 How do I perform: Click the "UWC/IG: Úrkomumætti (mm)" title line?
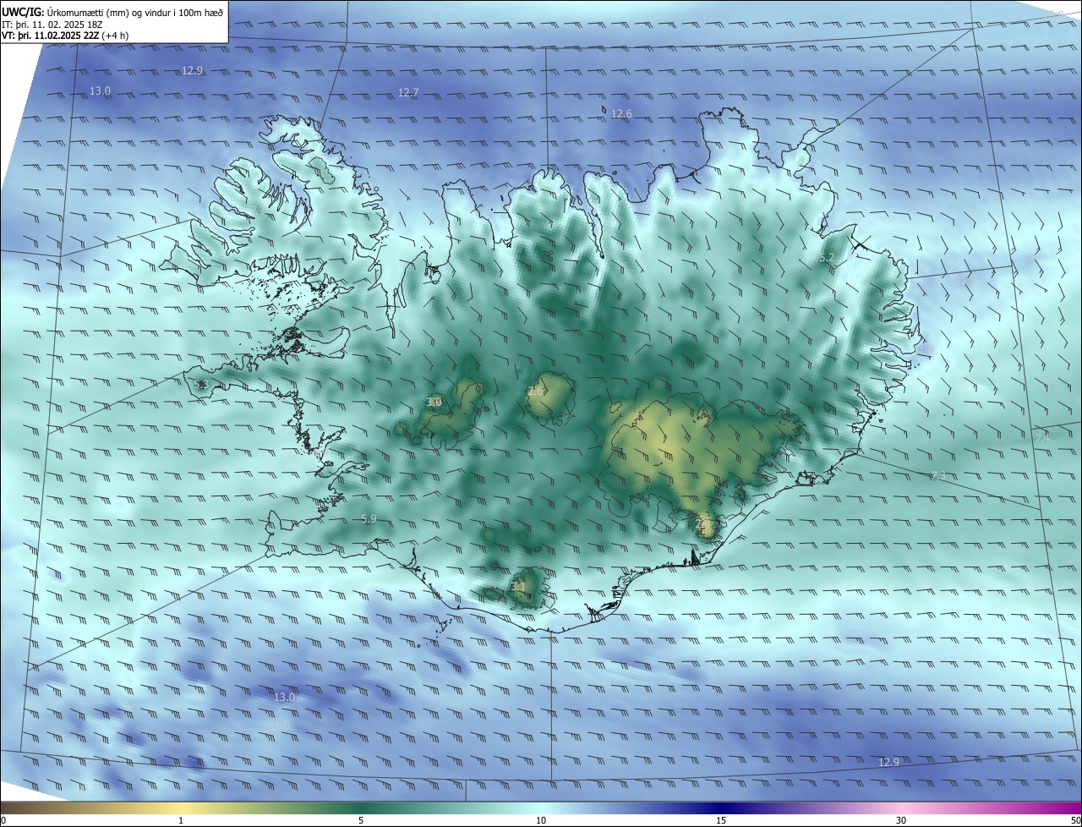(x=113, y=12)
